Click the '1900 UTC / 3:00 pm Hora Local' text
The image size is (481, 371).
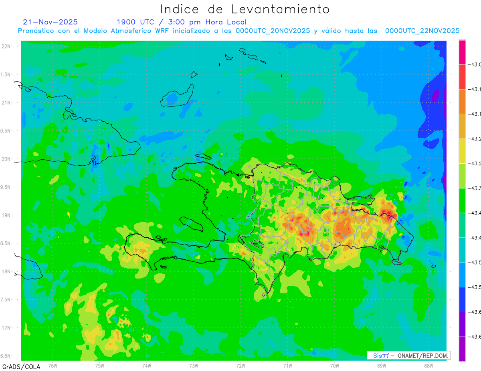(182, 22)
